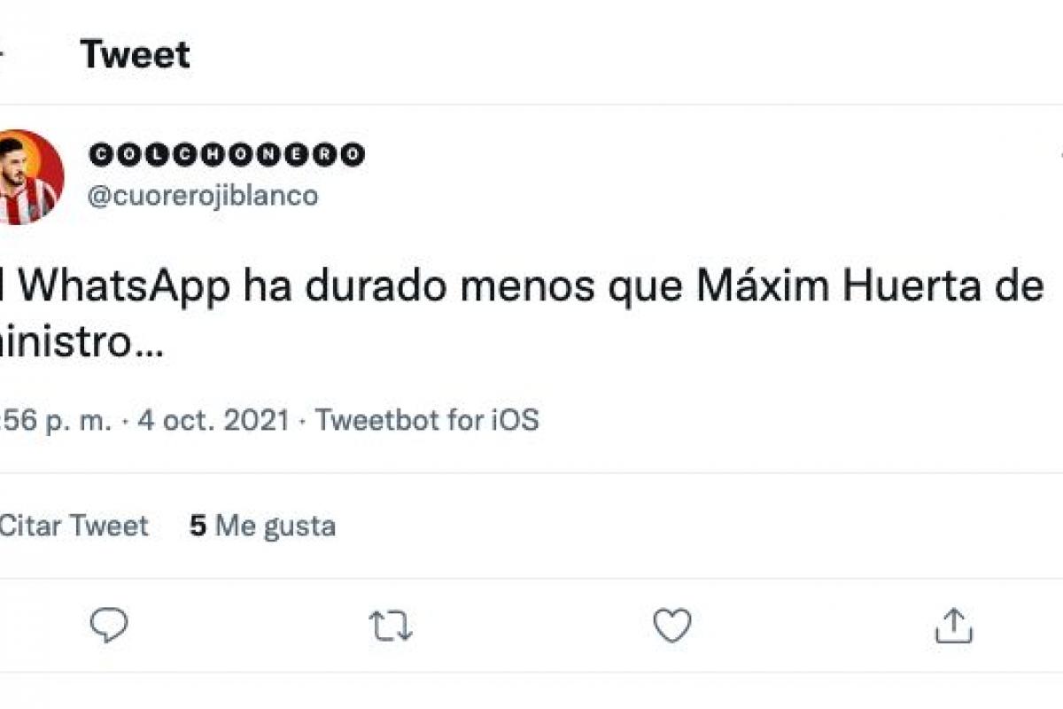Click the Tweet header title
This screenshot has height=709, width=1063.
135,55
